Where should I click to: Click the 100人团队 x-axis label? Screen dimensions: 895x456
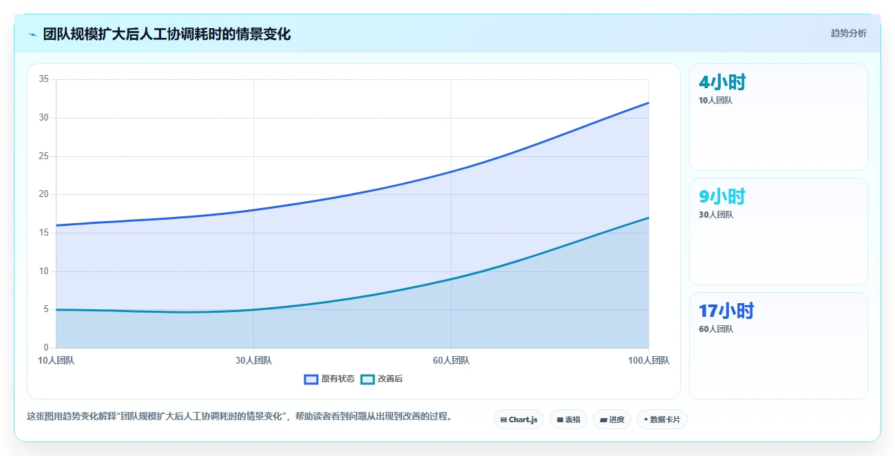(x=649, y=360)
